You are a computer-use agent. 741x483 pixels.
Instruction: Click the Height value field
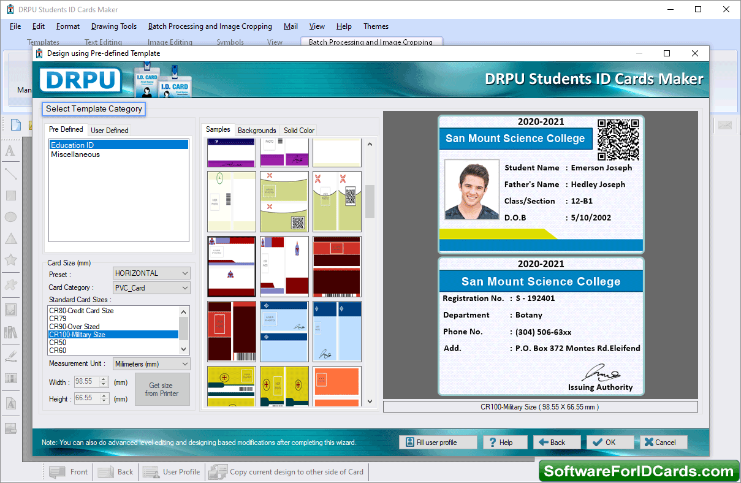86,398
